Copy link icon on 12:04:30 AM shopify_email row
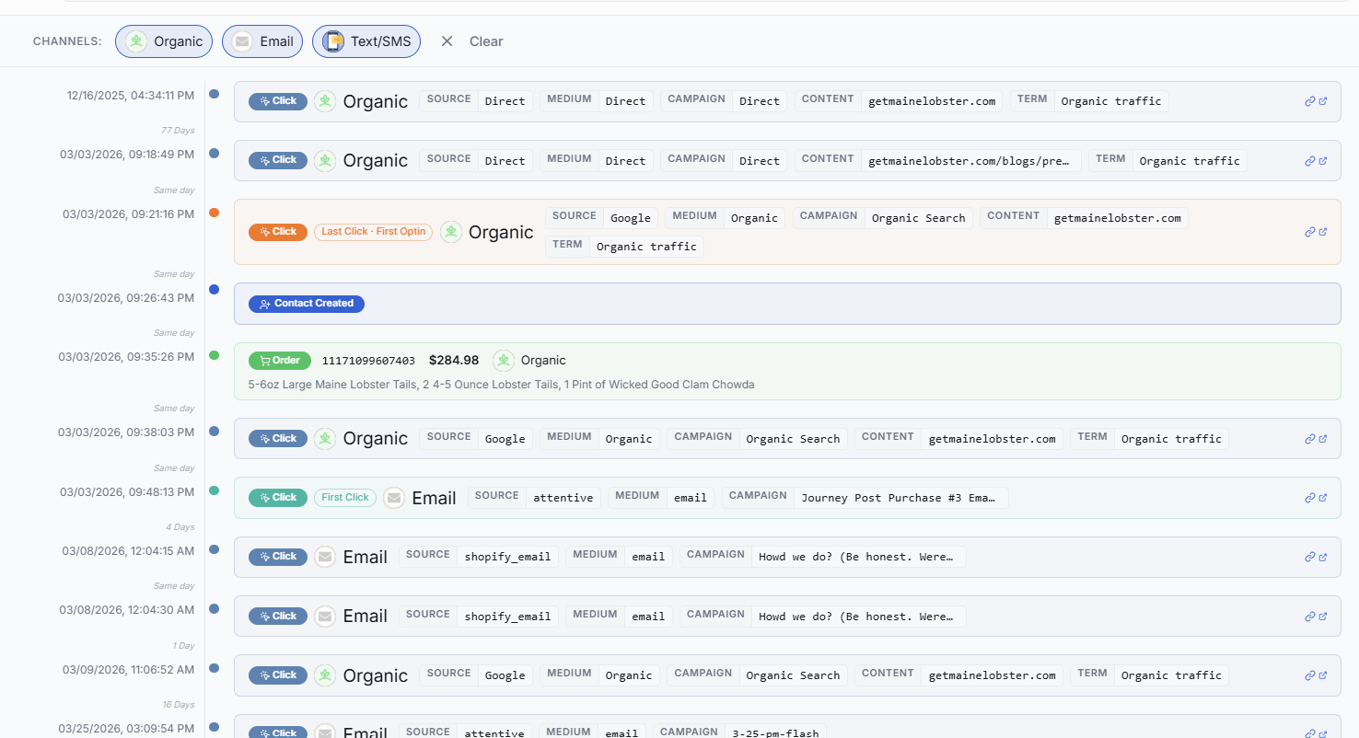The image size is (1359, 738). pyautogui.click(x=1309, y=617)
